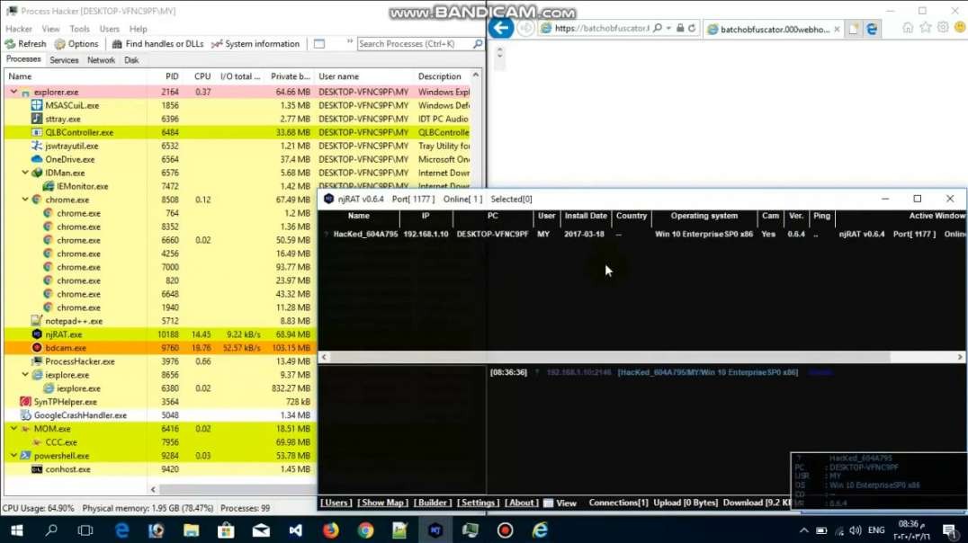Click the Internet Explorer forward arrow
Image resolution: width=968 pixels, height=543 pixels.
(525, 29)
